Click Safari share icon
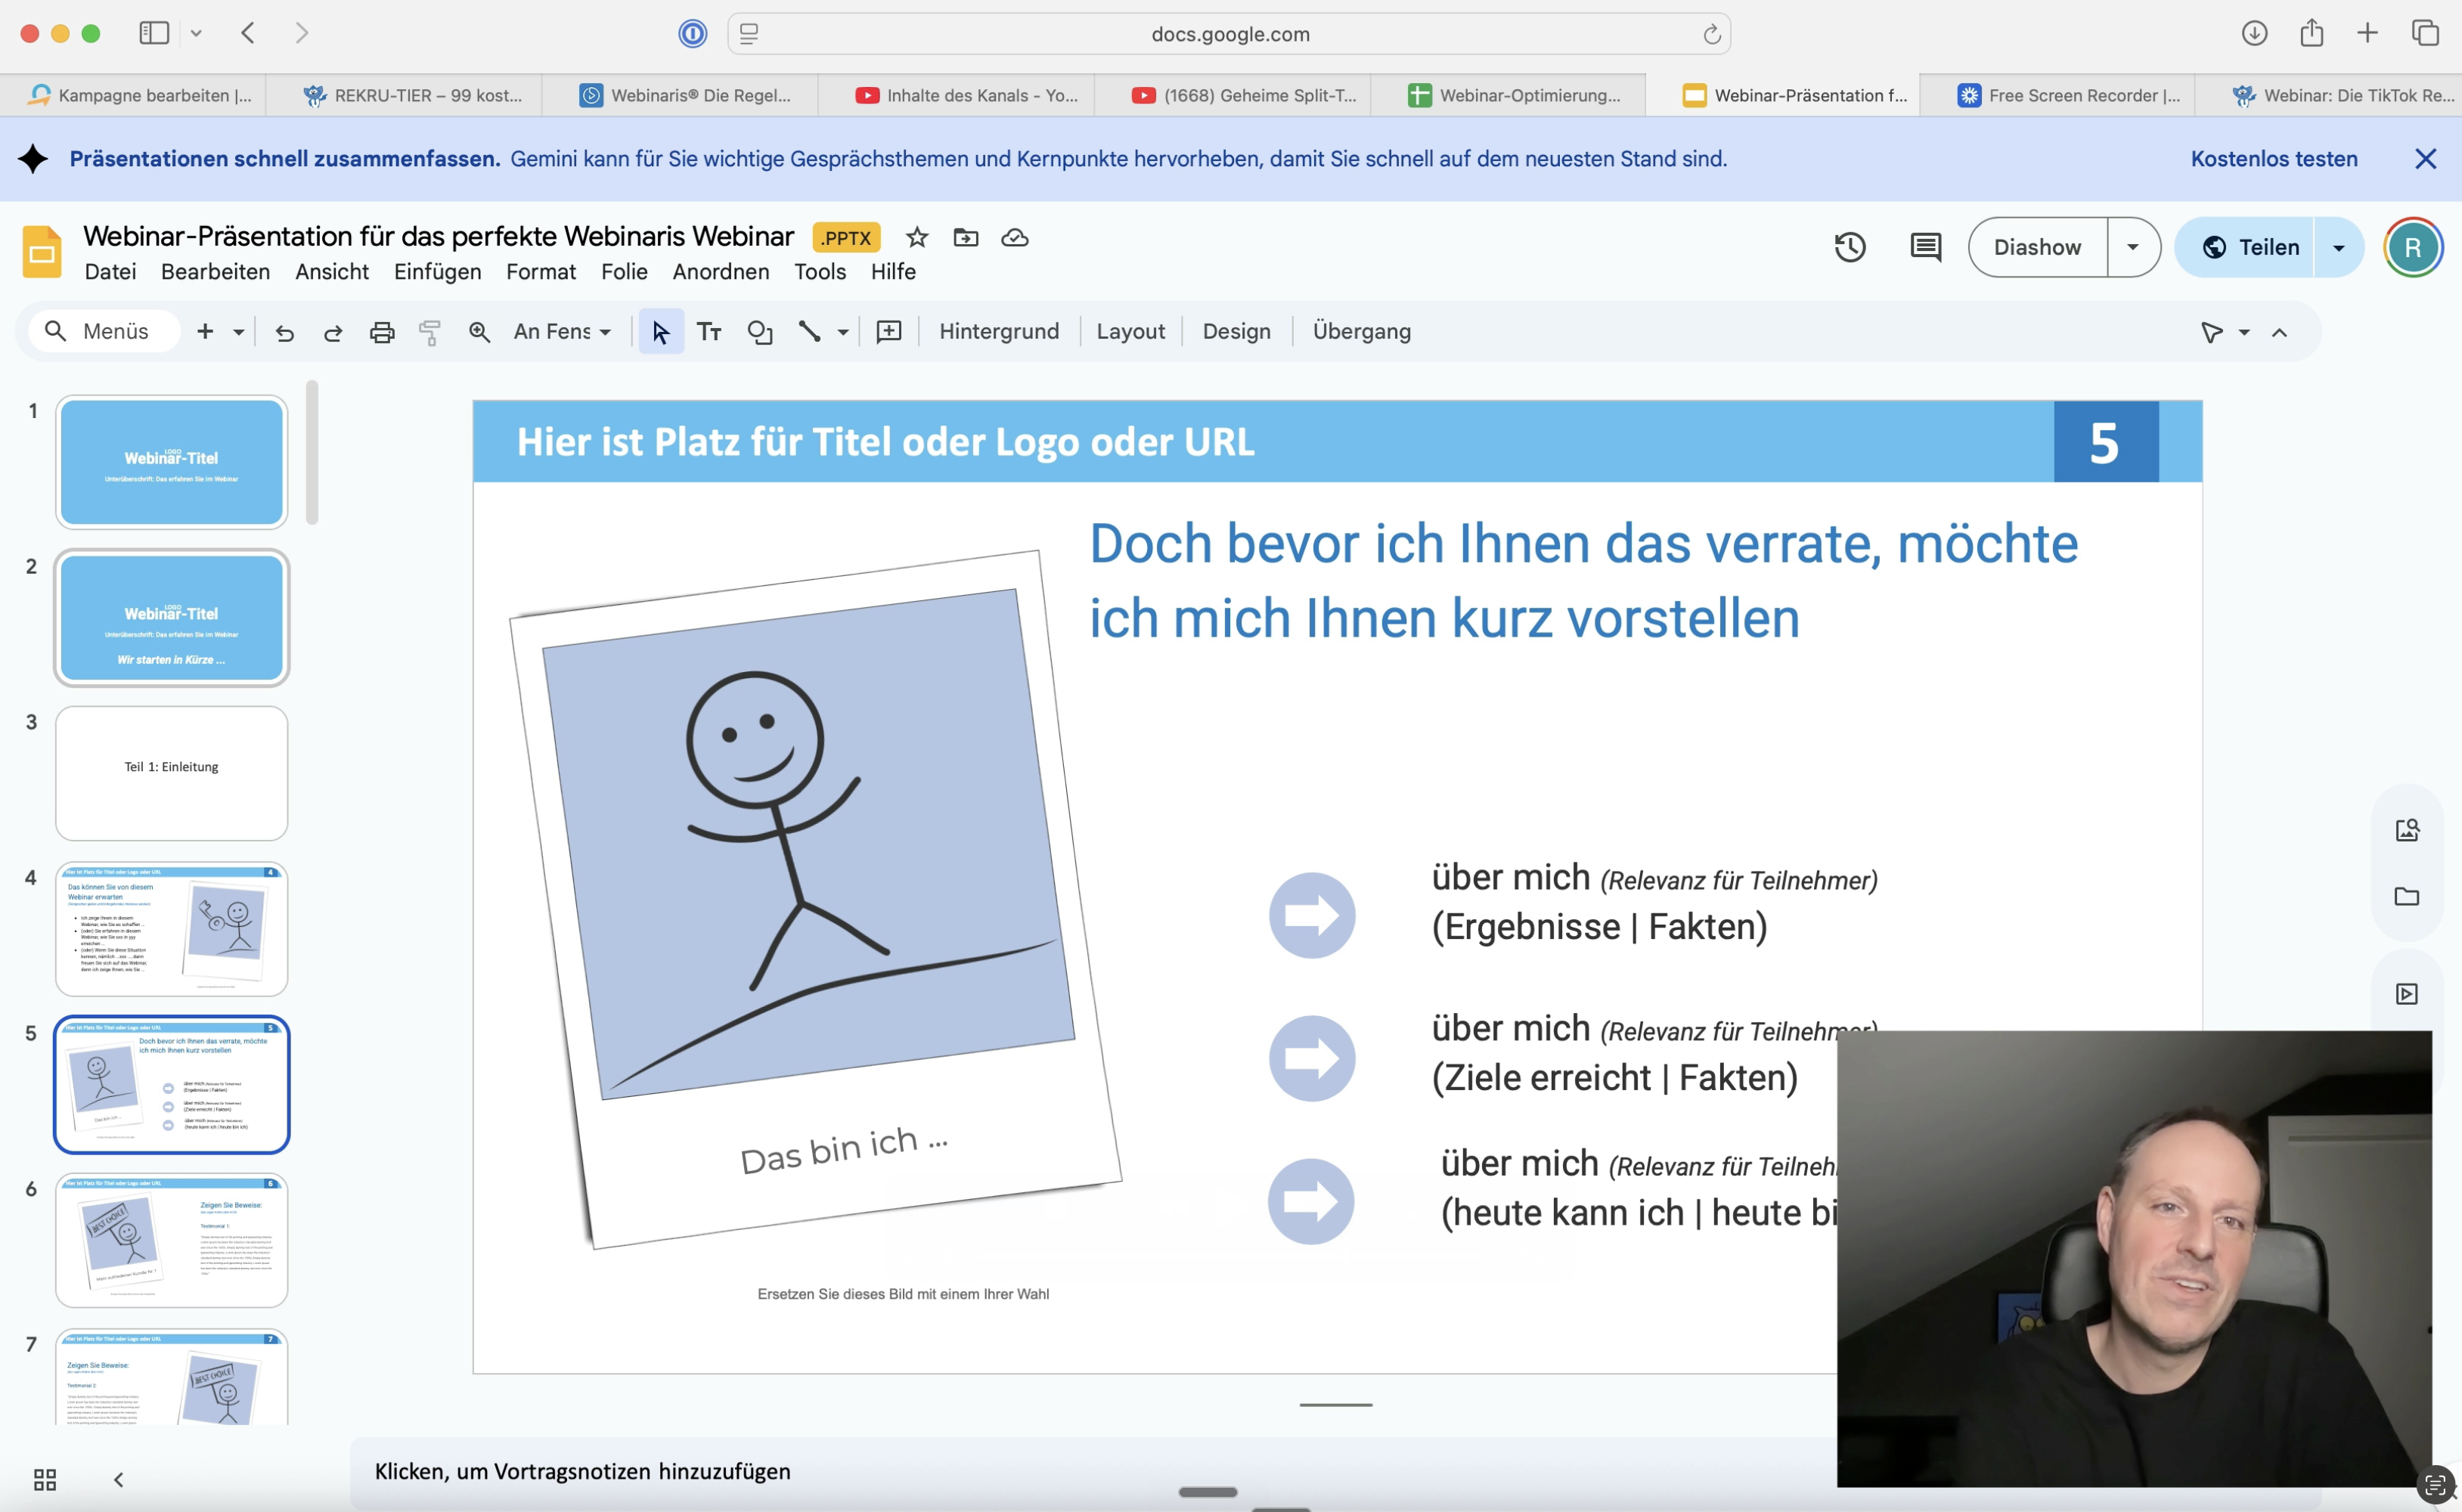The image size is (2462, 1512). 2311,33
